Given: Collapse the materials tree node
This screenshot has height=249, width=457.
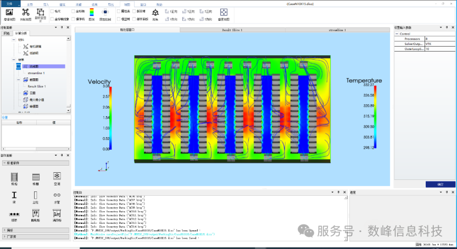Looking at the screenshot, I should [14, 39].
